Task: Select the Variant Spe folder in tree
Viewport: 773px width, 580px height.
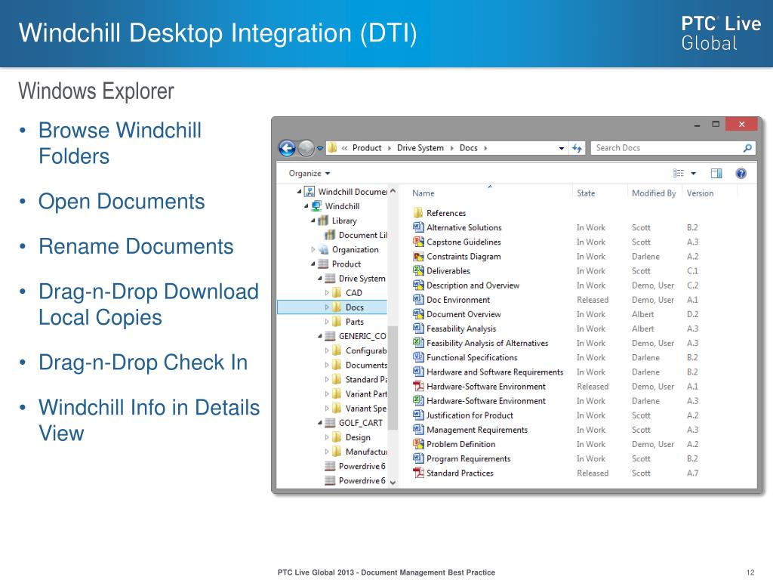Action: [x=366, y=409]
